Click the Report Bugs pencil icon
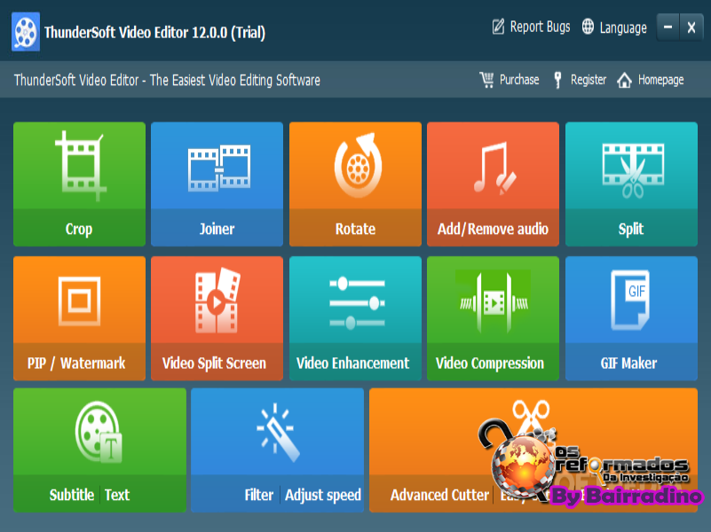Image resolution: width=711 pixels, height=532 pixels. 498,27
